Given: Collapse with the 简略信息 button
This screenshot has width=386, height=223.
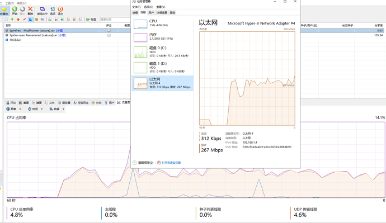Looking at the screenshot, I should tap(143, 163).
